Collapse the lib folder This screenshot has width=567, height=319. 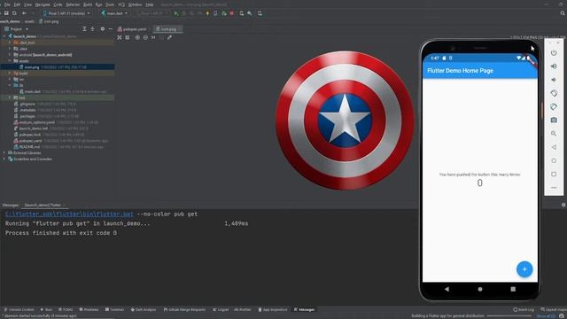pos(10,86)
